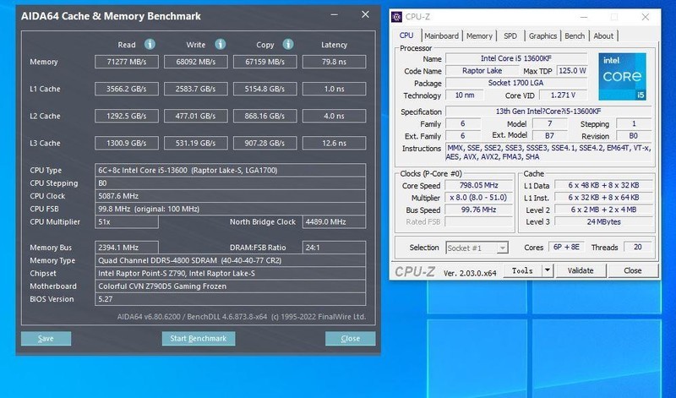This screenshot has width=676, height=398.
Task: Click the Read info icon in AIDA64
Action: point(150,44)
